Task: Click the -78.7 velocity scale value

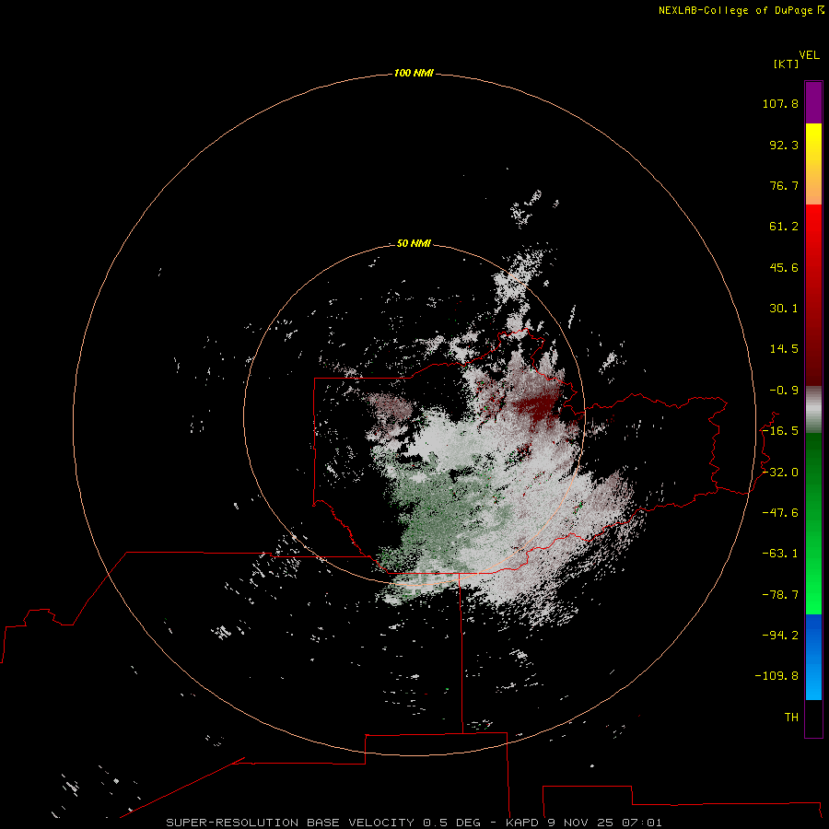Action: 780,595
